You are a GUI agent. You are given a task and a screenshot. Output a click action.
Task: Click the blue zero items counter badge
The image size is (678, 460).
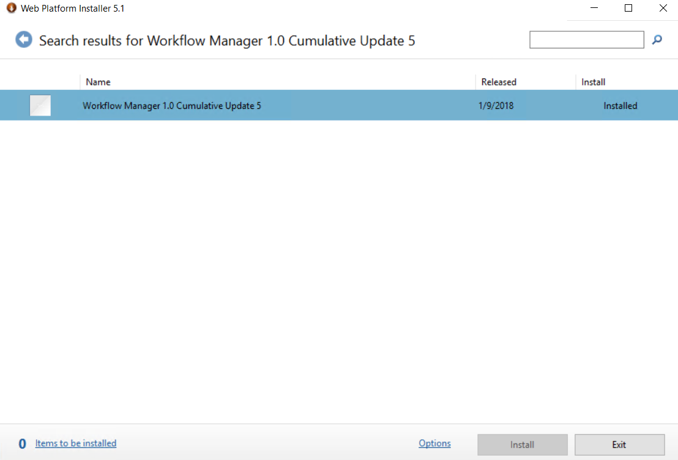[22, 443]
